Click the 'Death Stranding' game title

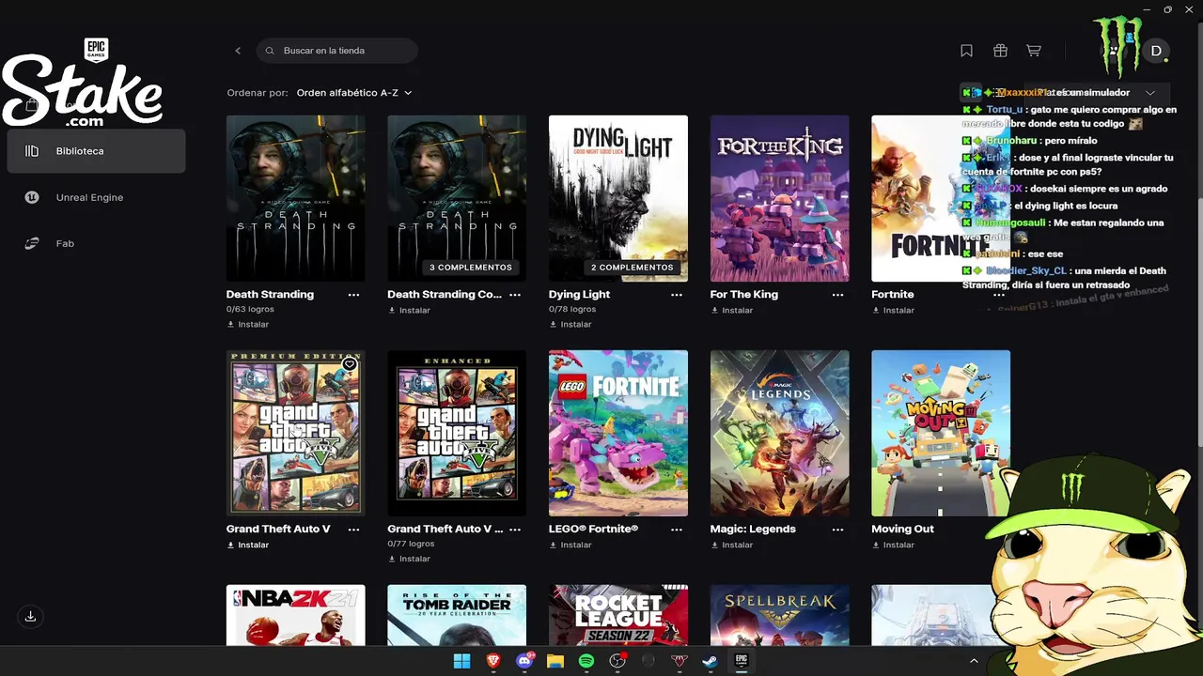(x=270, y=295)
